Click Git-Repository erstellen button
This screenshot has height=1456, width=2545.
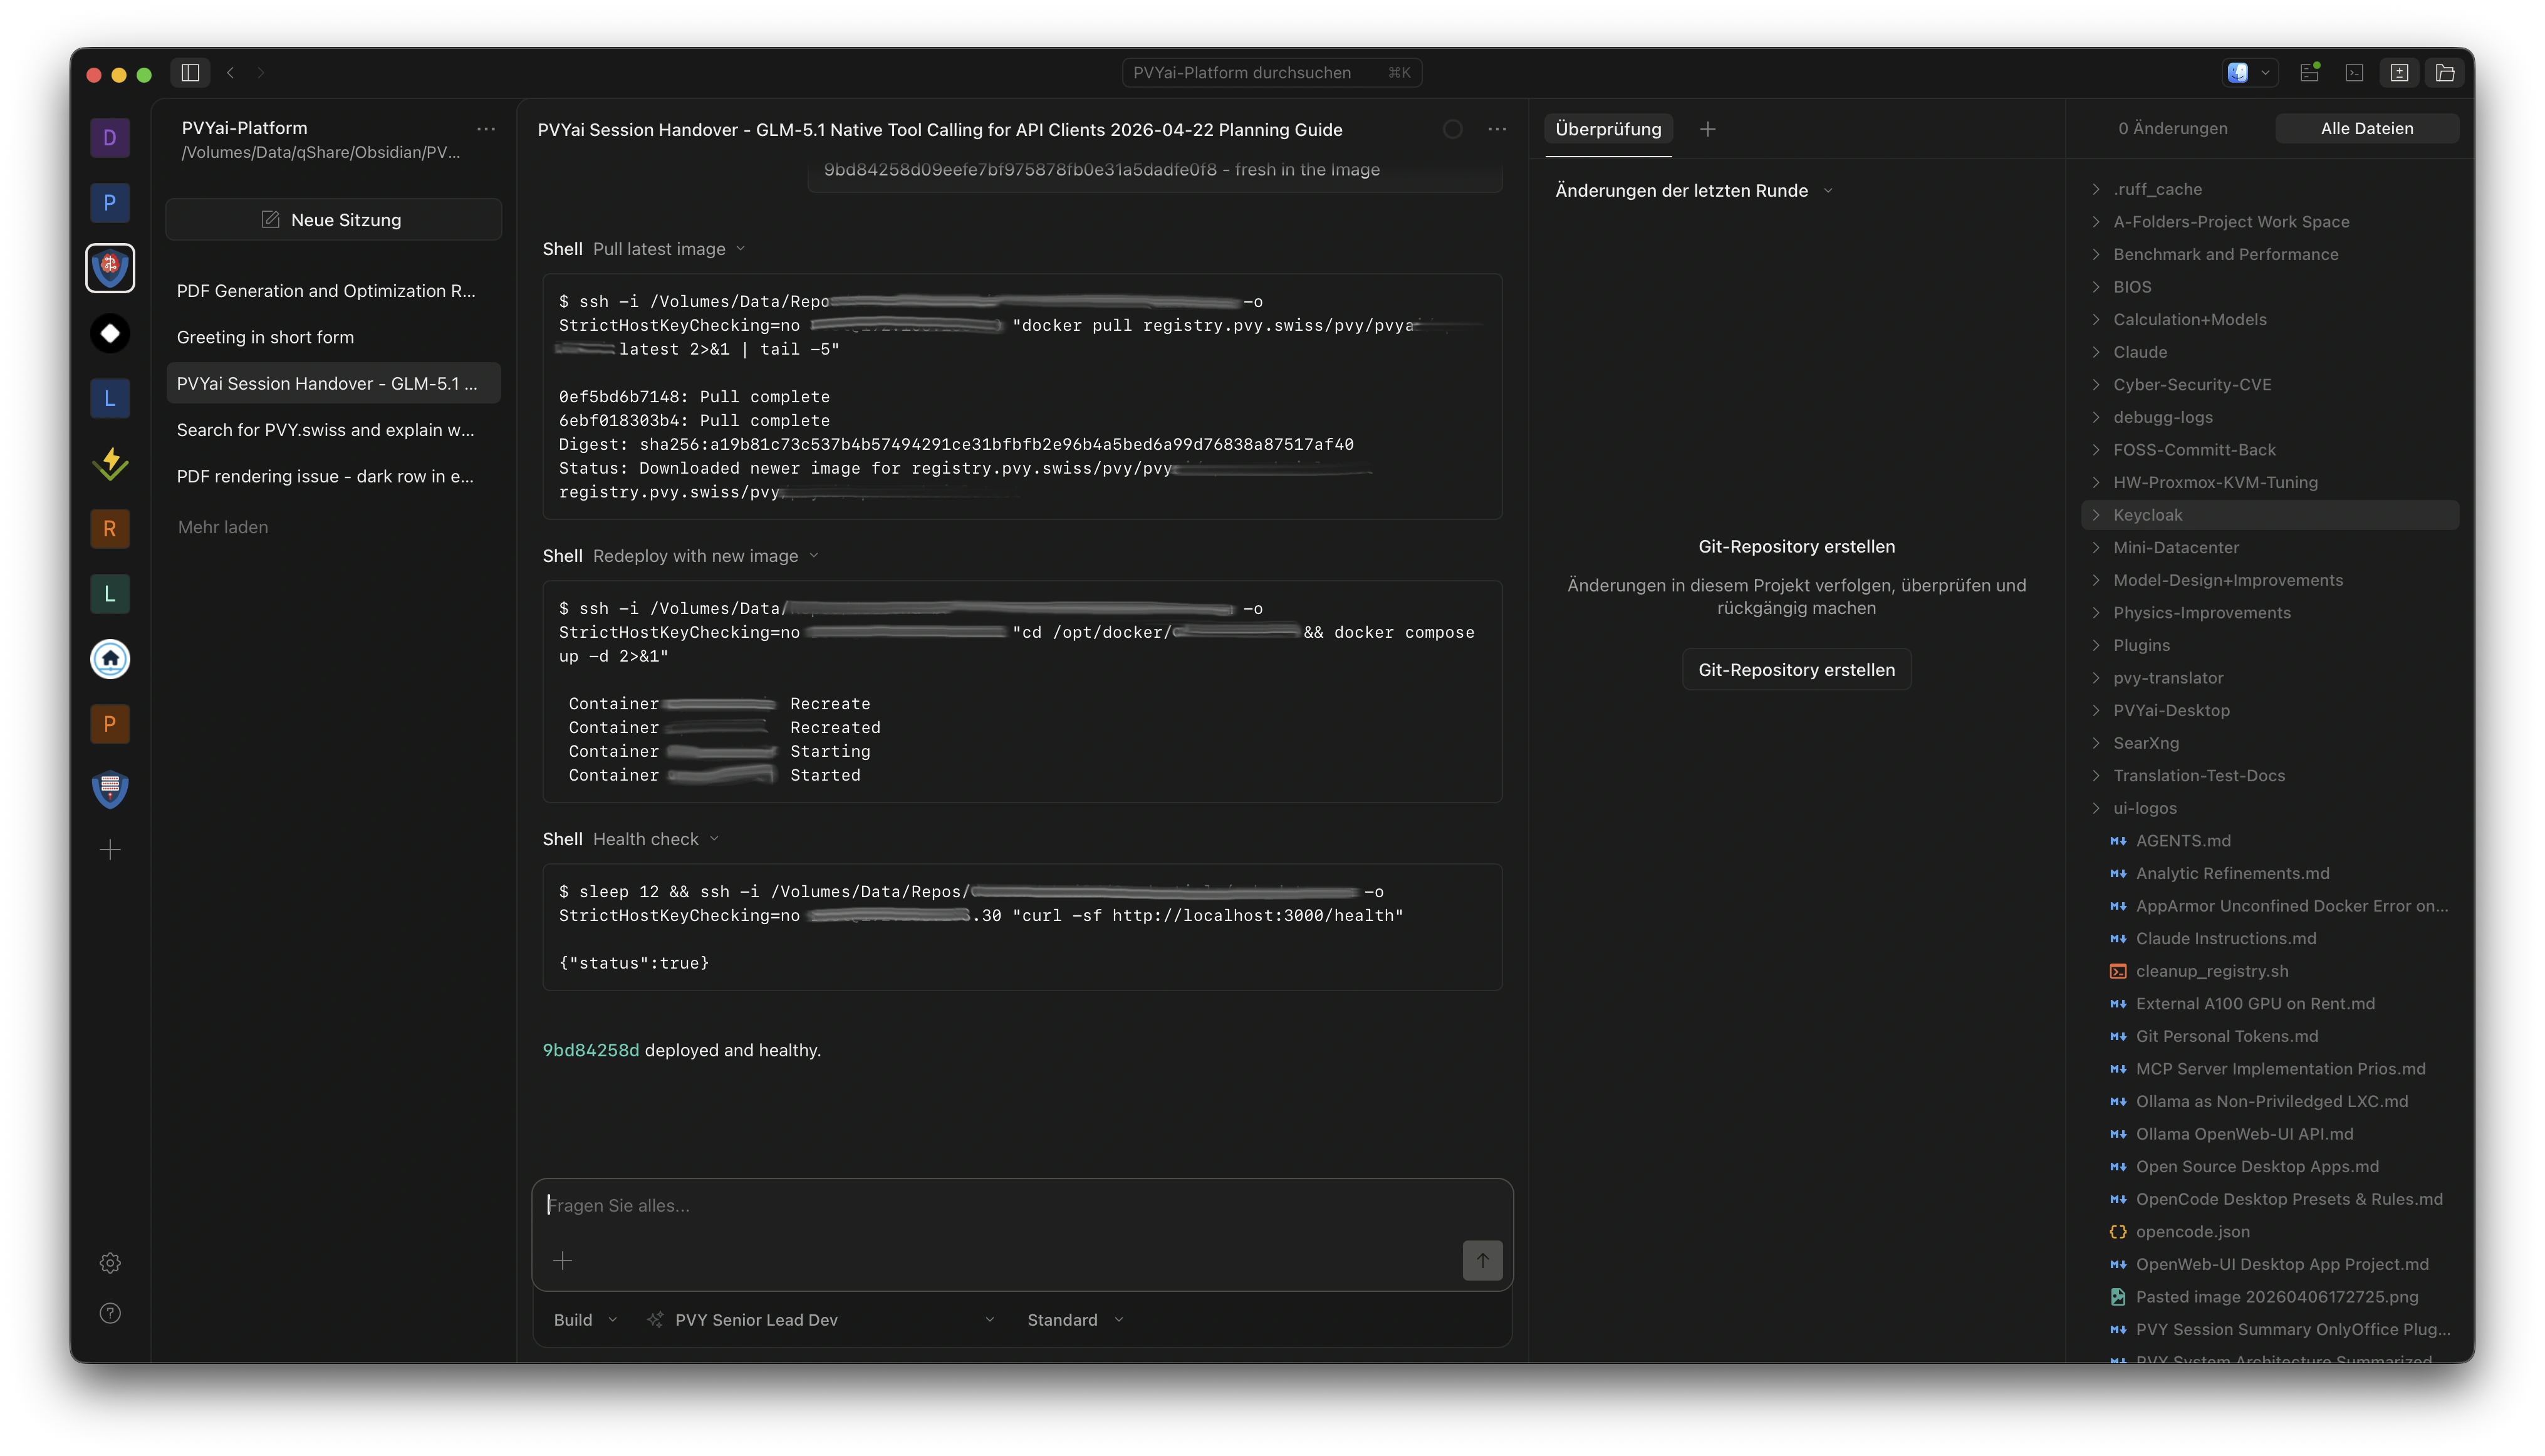tap(1796, 669)
